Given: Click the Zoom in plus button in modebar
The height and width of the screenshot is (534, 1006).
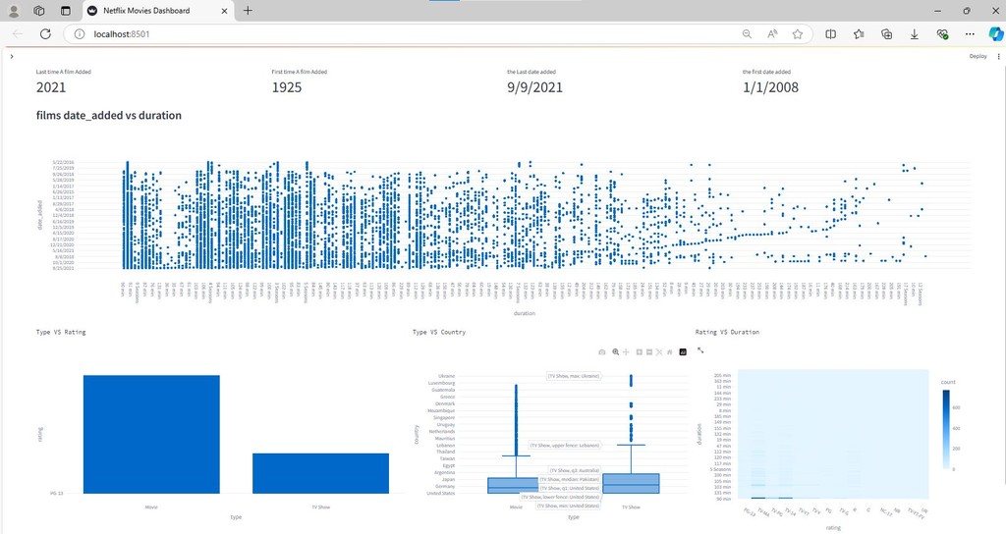Looking at the screenshot, I should pyautogui.click(x=639, y=352).
